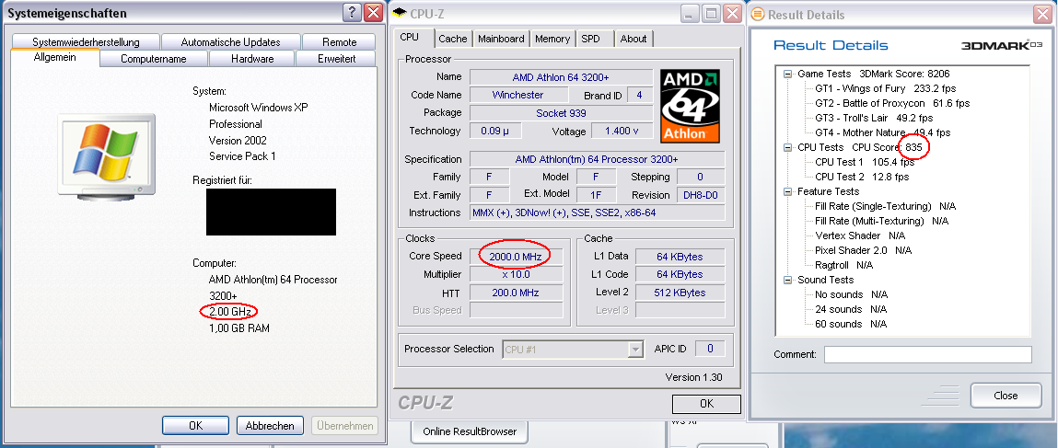Open the Processor Selection dropdown
Image resolution: width=1058 pixels, height=448 pixels.
pyautogui.click(x=635, y=349)
